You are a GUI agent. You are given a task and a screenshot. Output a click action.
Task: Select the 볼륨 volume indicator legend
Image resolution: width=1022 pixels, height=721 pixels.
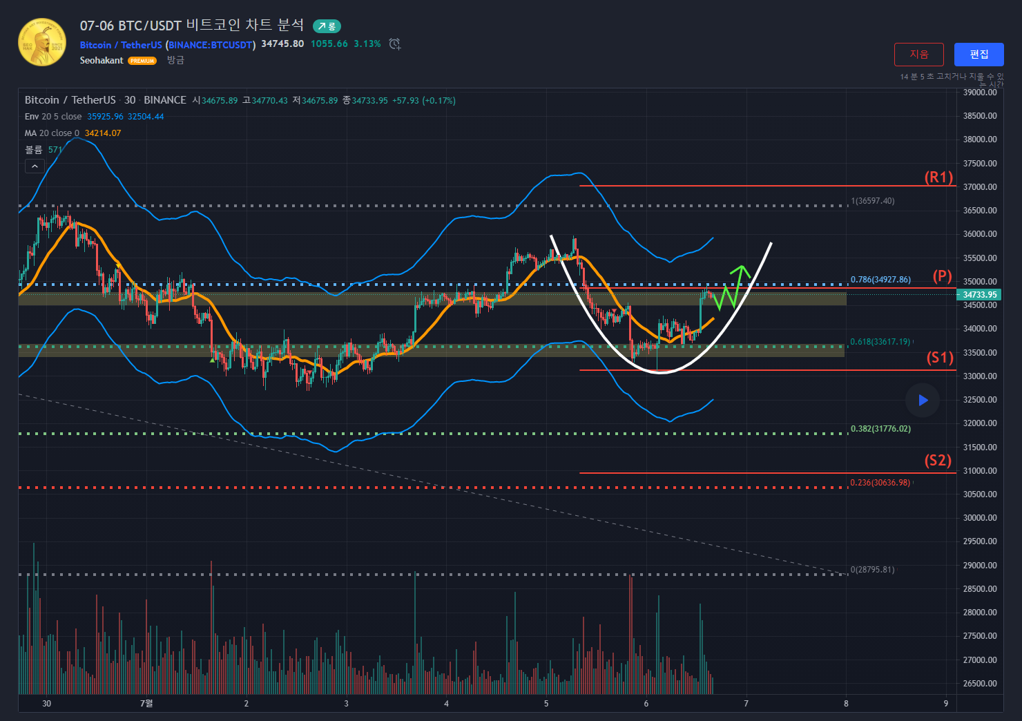(x=34, y=150)
